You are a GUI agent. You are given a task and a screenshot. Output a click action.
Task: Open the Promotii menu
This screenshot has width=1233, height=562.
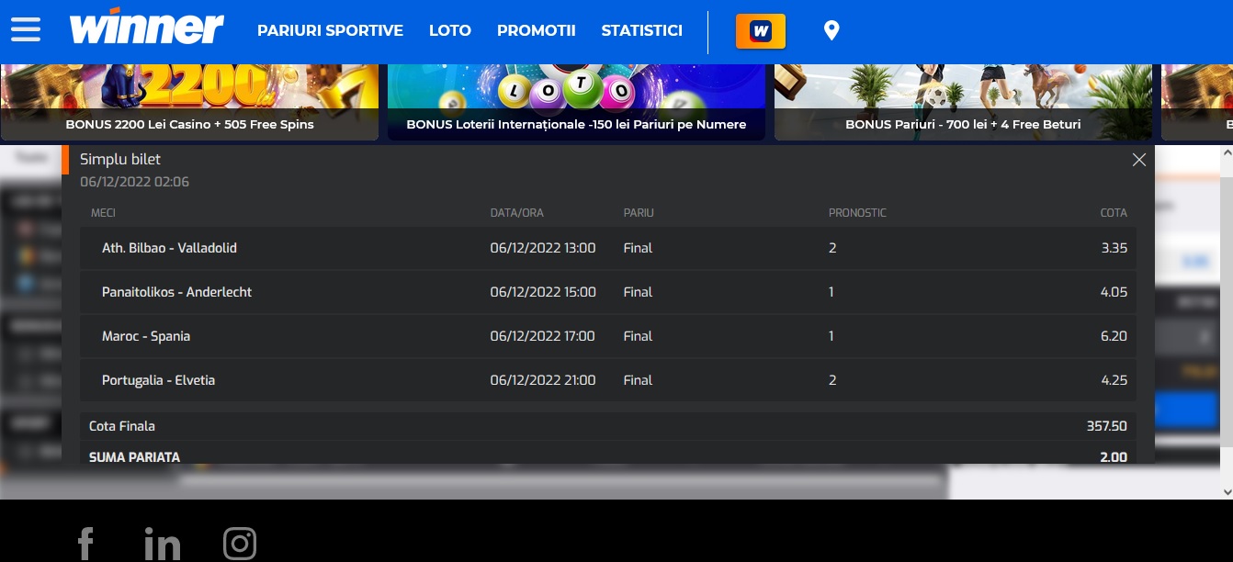537,31
